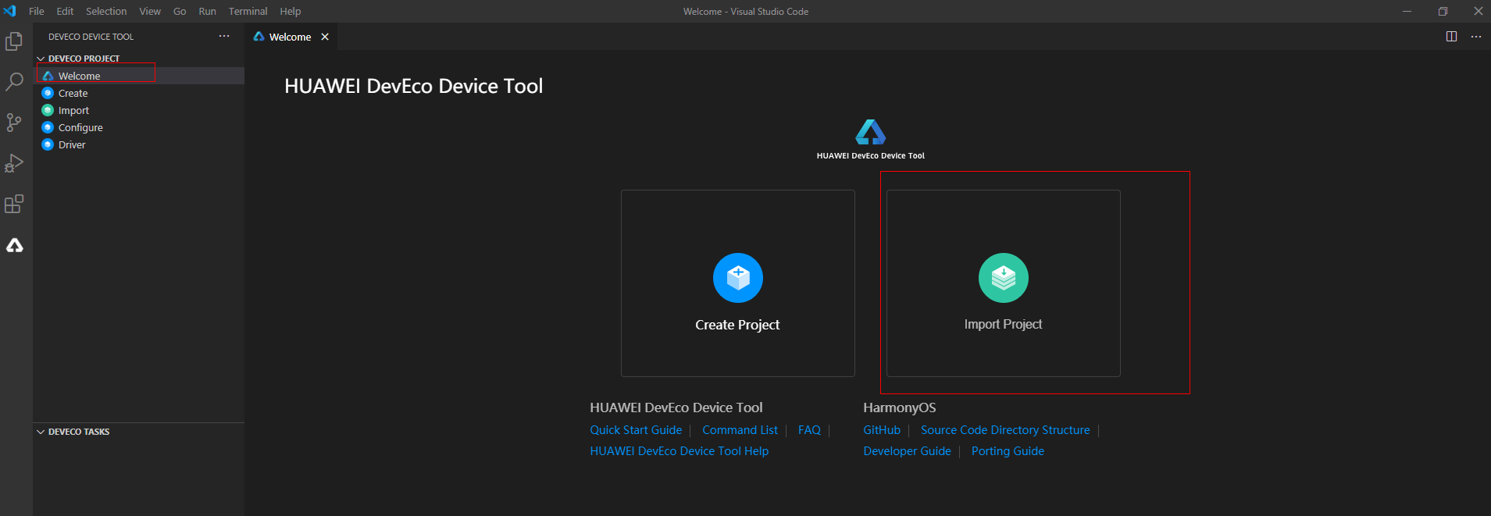Split the editor to the right
Viewport: 1491px width, 516px height.
pyautogui.click(x=1451, y=37)
